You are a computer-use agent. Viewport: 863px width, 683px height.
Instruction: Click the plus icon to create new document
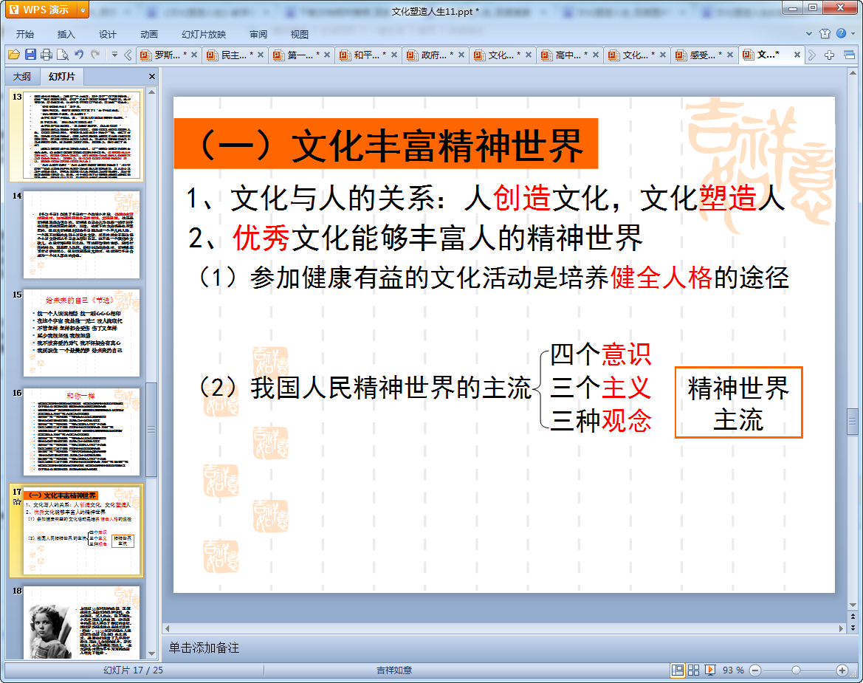pos(830,55)
